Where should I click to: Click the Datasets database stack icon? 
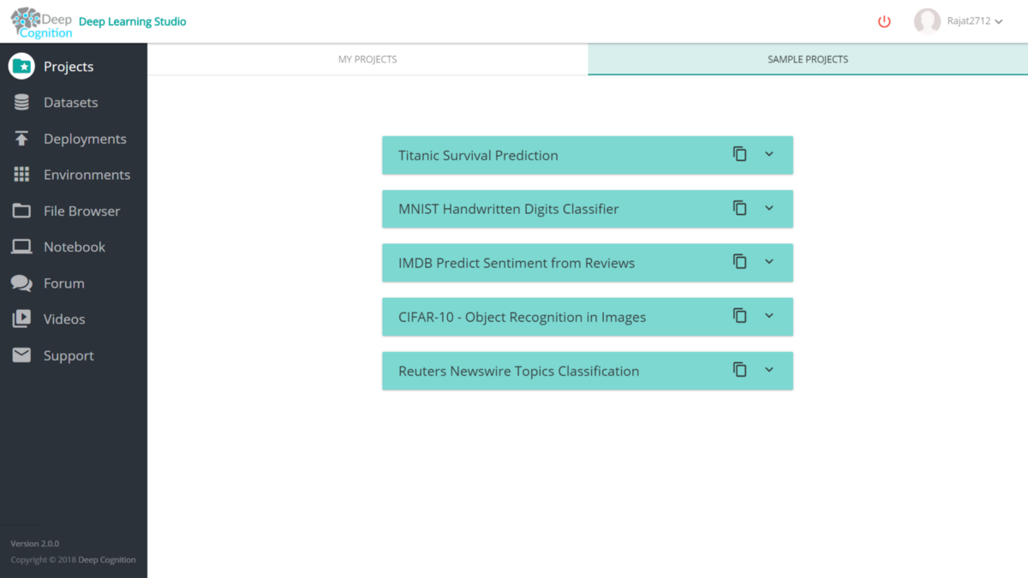[21, 103]
